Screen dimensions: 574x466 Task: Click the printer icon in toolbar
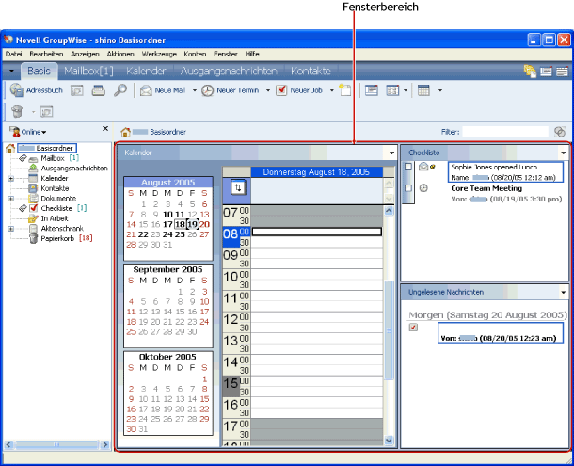point(98,90)
